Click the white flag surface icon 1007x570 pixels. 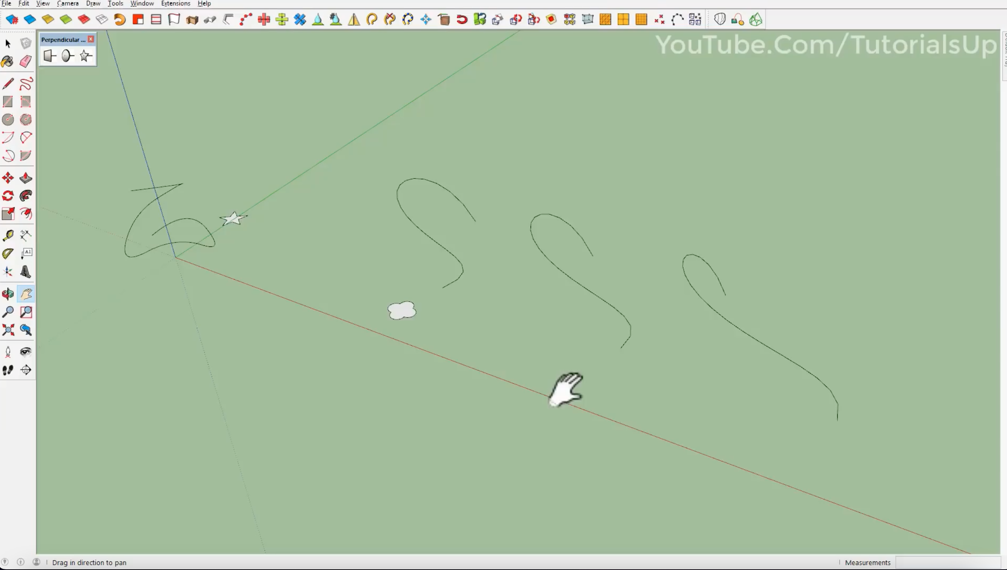click(x=174, y=19)
